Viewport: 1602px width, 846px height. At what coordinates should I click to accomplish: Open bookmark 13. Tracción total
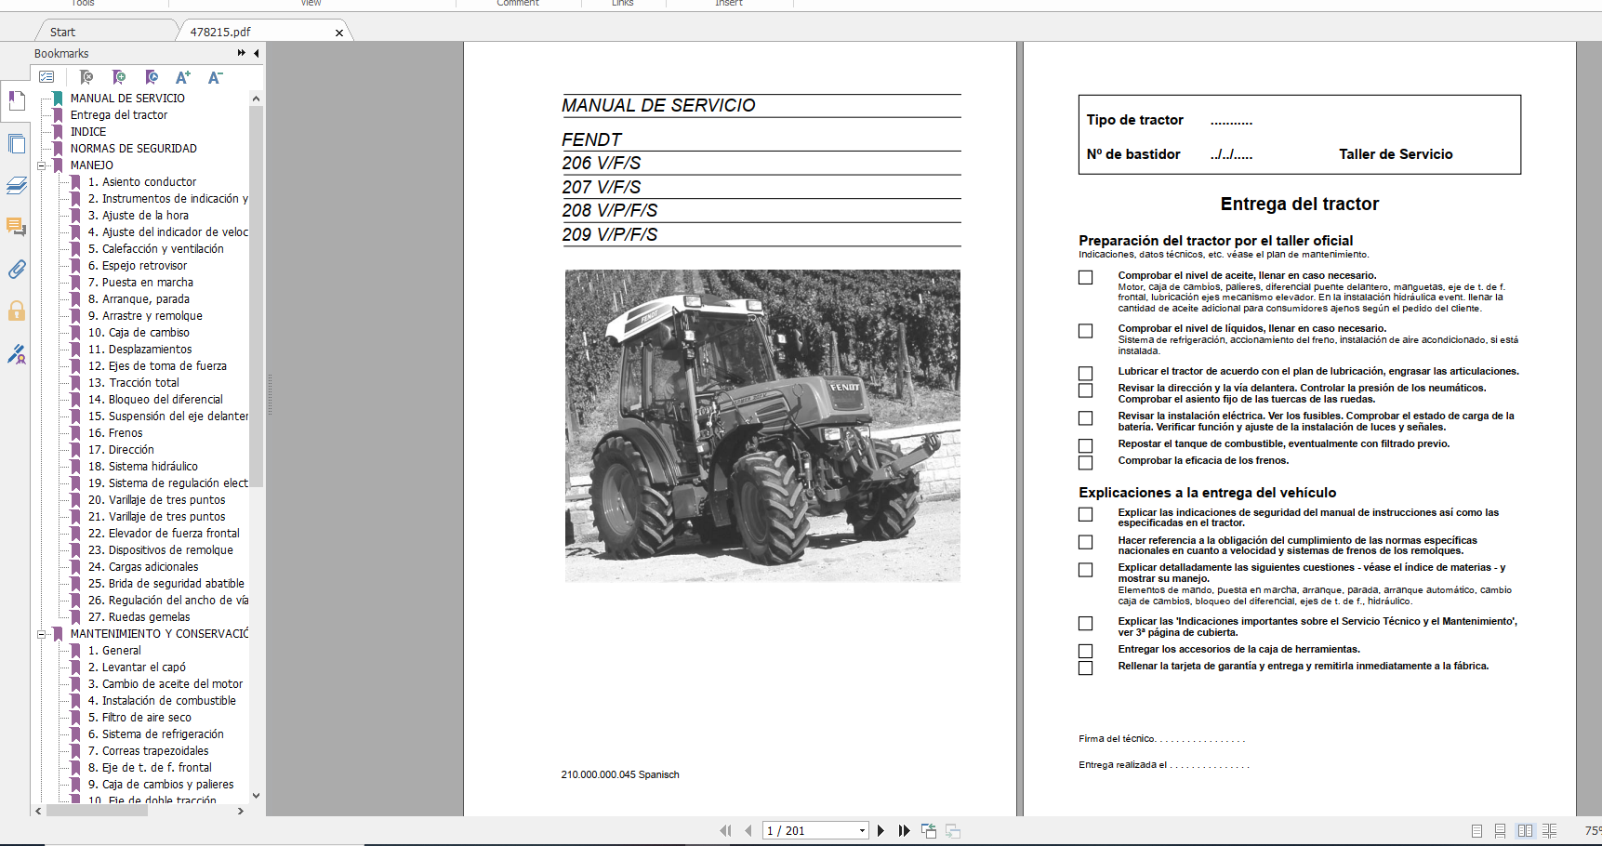click(x=134, y=383)
